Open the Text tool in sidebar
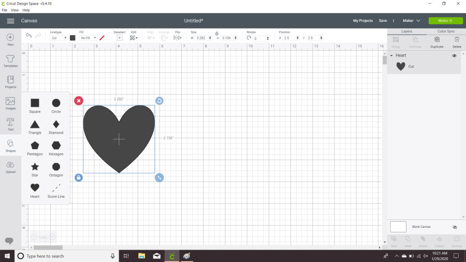Screen dimensions: 466x262 tap(10, 124)
